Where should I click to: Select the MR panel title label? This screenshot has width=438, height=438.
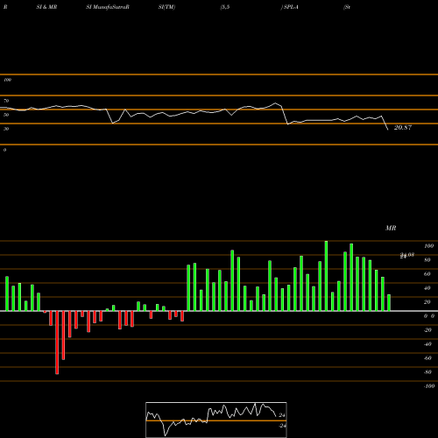click(391, 228)
